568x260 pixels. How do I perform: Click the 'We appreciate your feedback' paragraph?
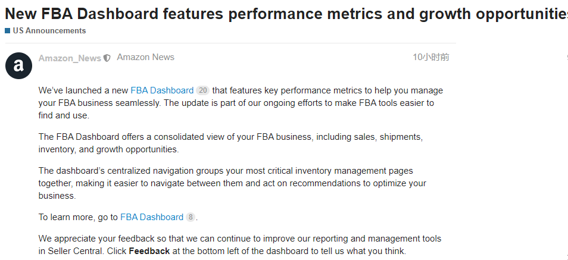[x=240, y=245]
